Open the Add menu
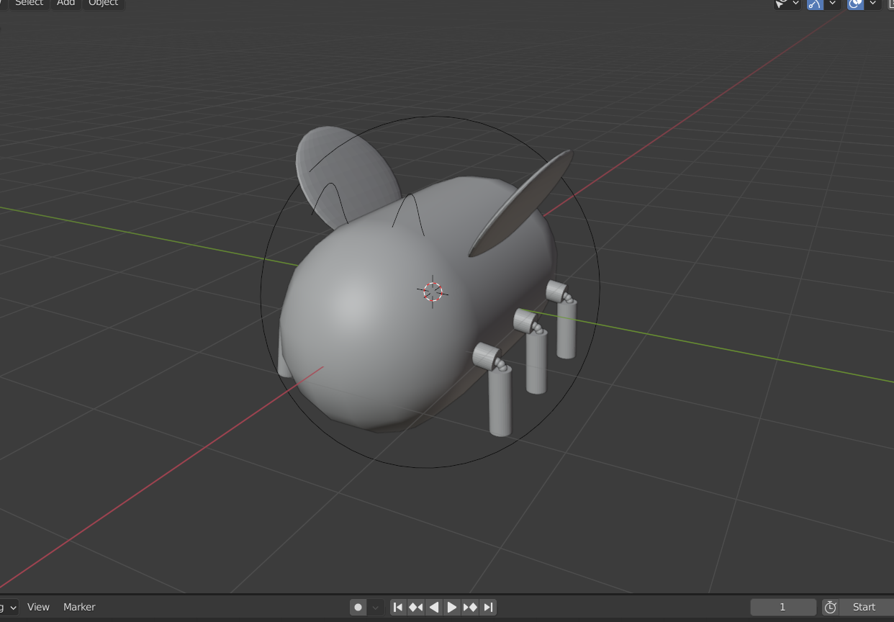 pyautogui.click(x=66, y=3)
